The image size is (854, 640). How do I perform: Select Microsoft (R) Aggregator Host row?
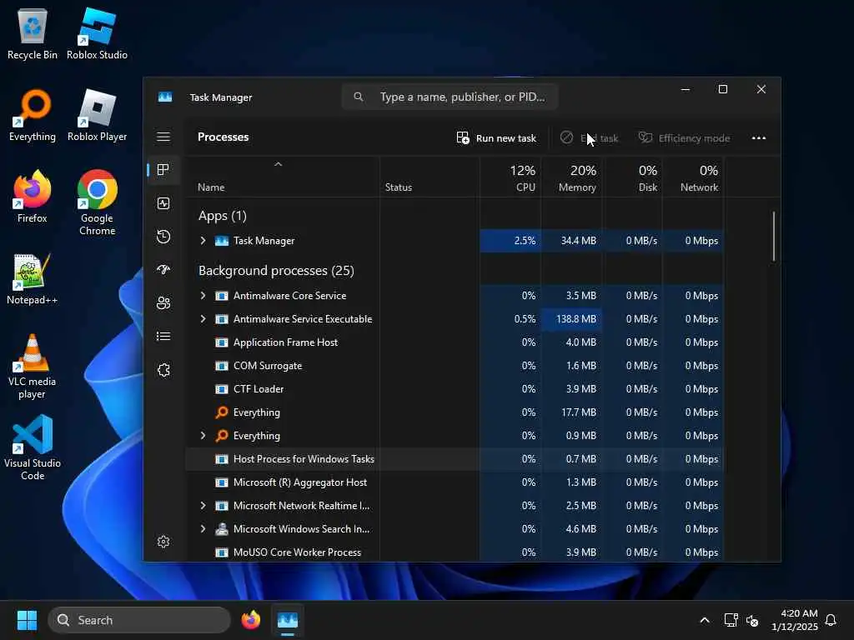click(x=455, y=482)
